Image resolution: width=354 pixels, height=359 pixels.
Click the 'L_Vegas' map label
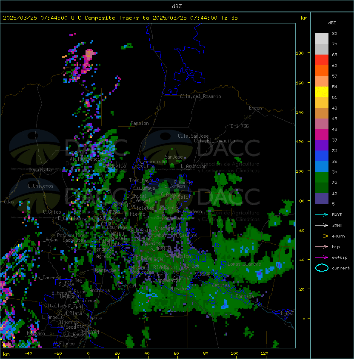[49, 240]
